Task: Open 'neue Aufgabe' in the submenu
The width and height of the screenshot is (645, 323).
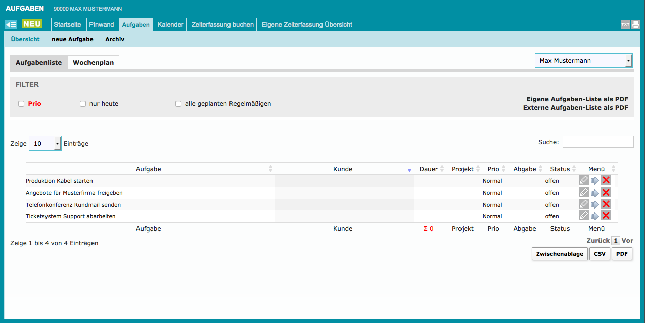Action: [x=72, y=39]
